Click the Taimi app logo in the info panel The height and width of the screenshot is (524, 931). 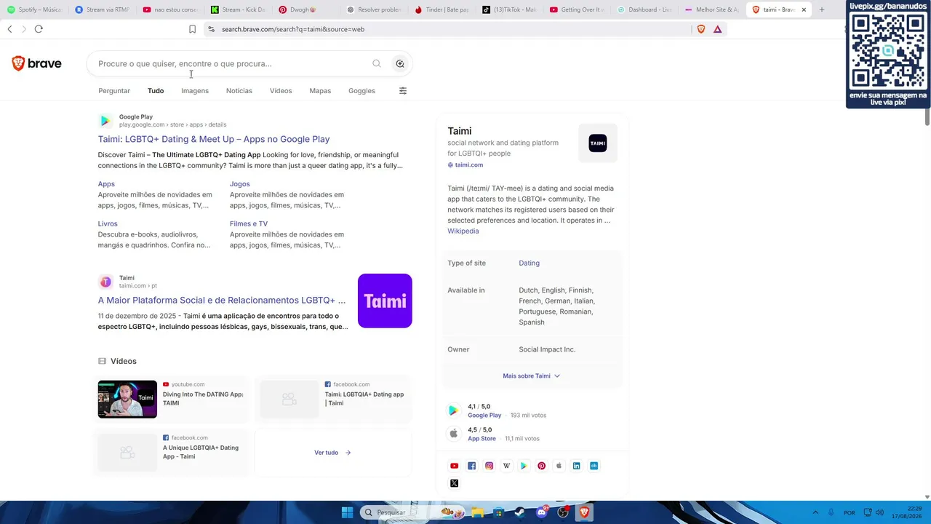[598, 143]
